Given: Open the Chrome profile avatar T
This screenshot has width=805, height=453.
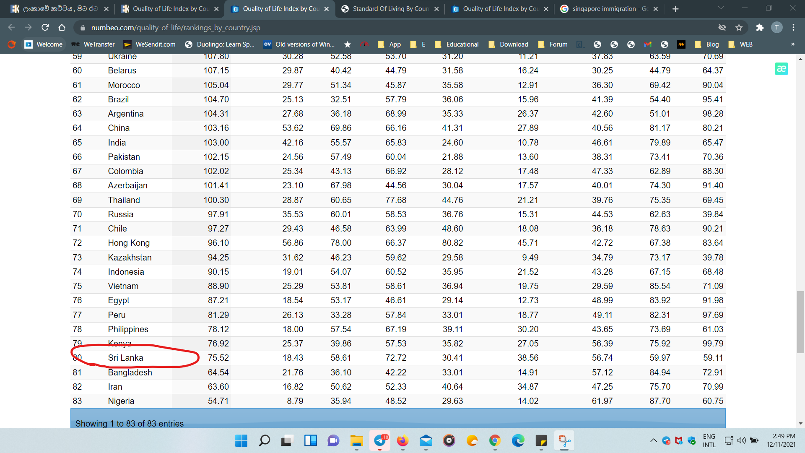Looking at the screenshot, I should (x=777, y=28).
